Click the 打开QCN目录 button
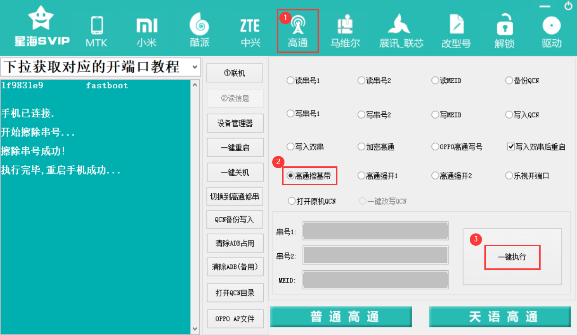This screenshot has width=577, height=335. pyautogui.click(x=235, y=293)
